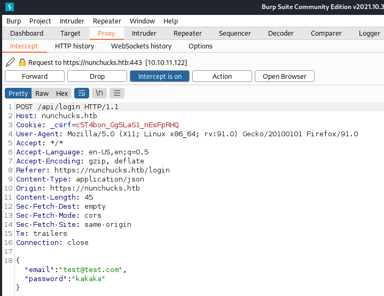Open the Repeater menu in menu bar
This screenshot has width=384, height=296.
[x=107, y=21]
